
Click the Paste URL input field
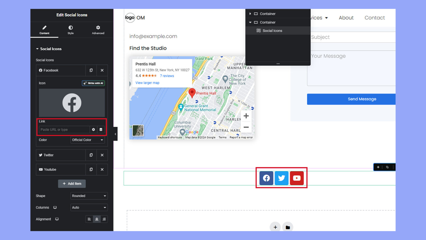[64, 129]
